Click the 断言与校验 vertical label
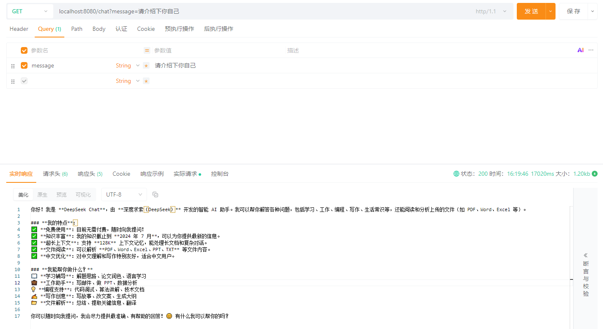Screen dimensions: 603x329 [x=586, y=279]
